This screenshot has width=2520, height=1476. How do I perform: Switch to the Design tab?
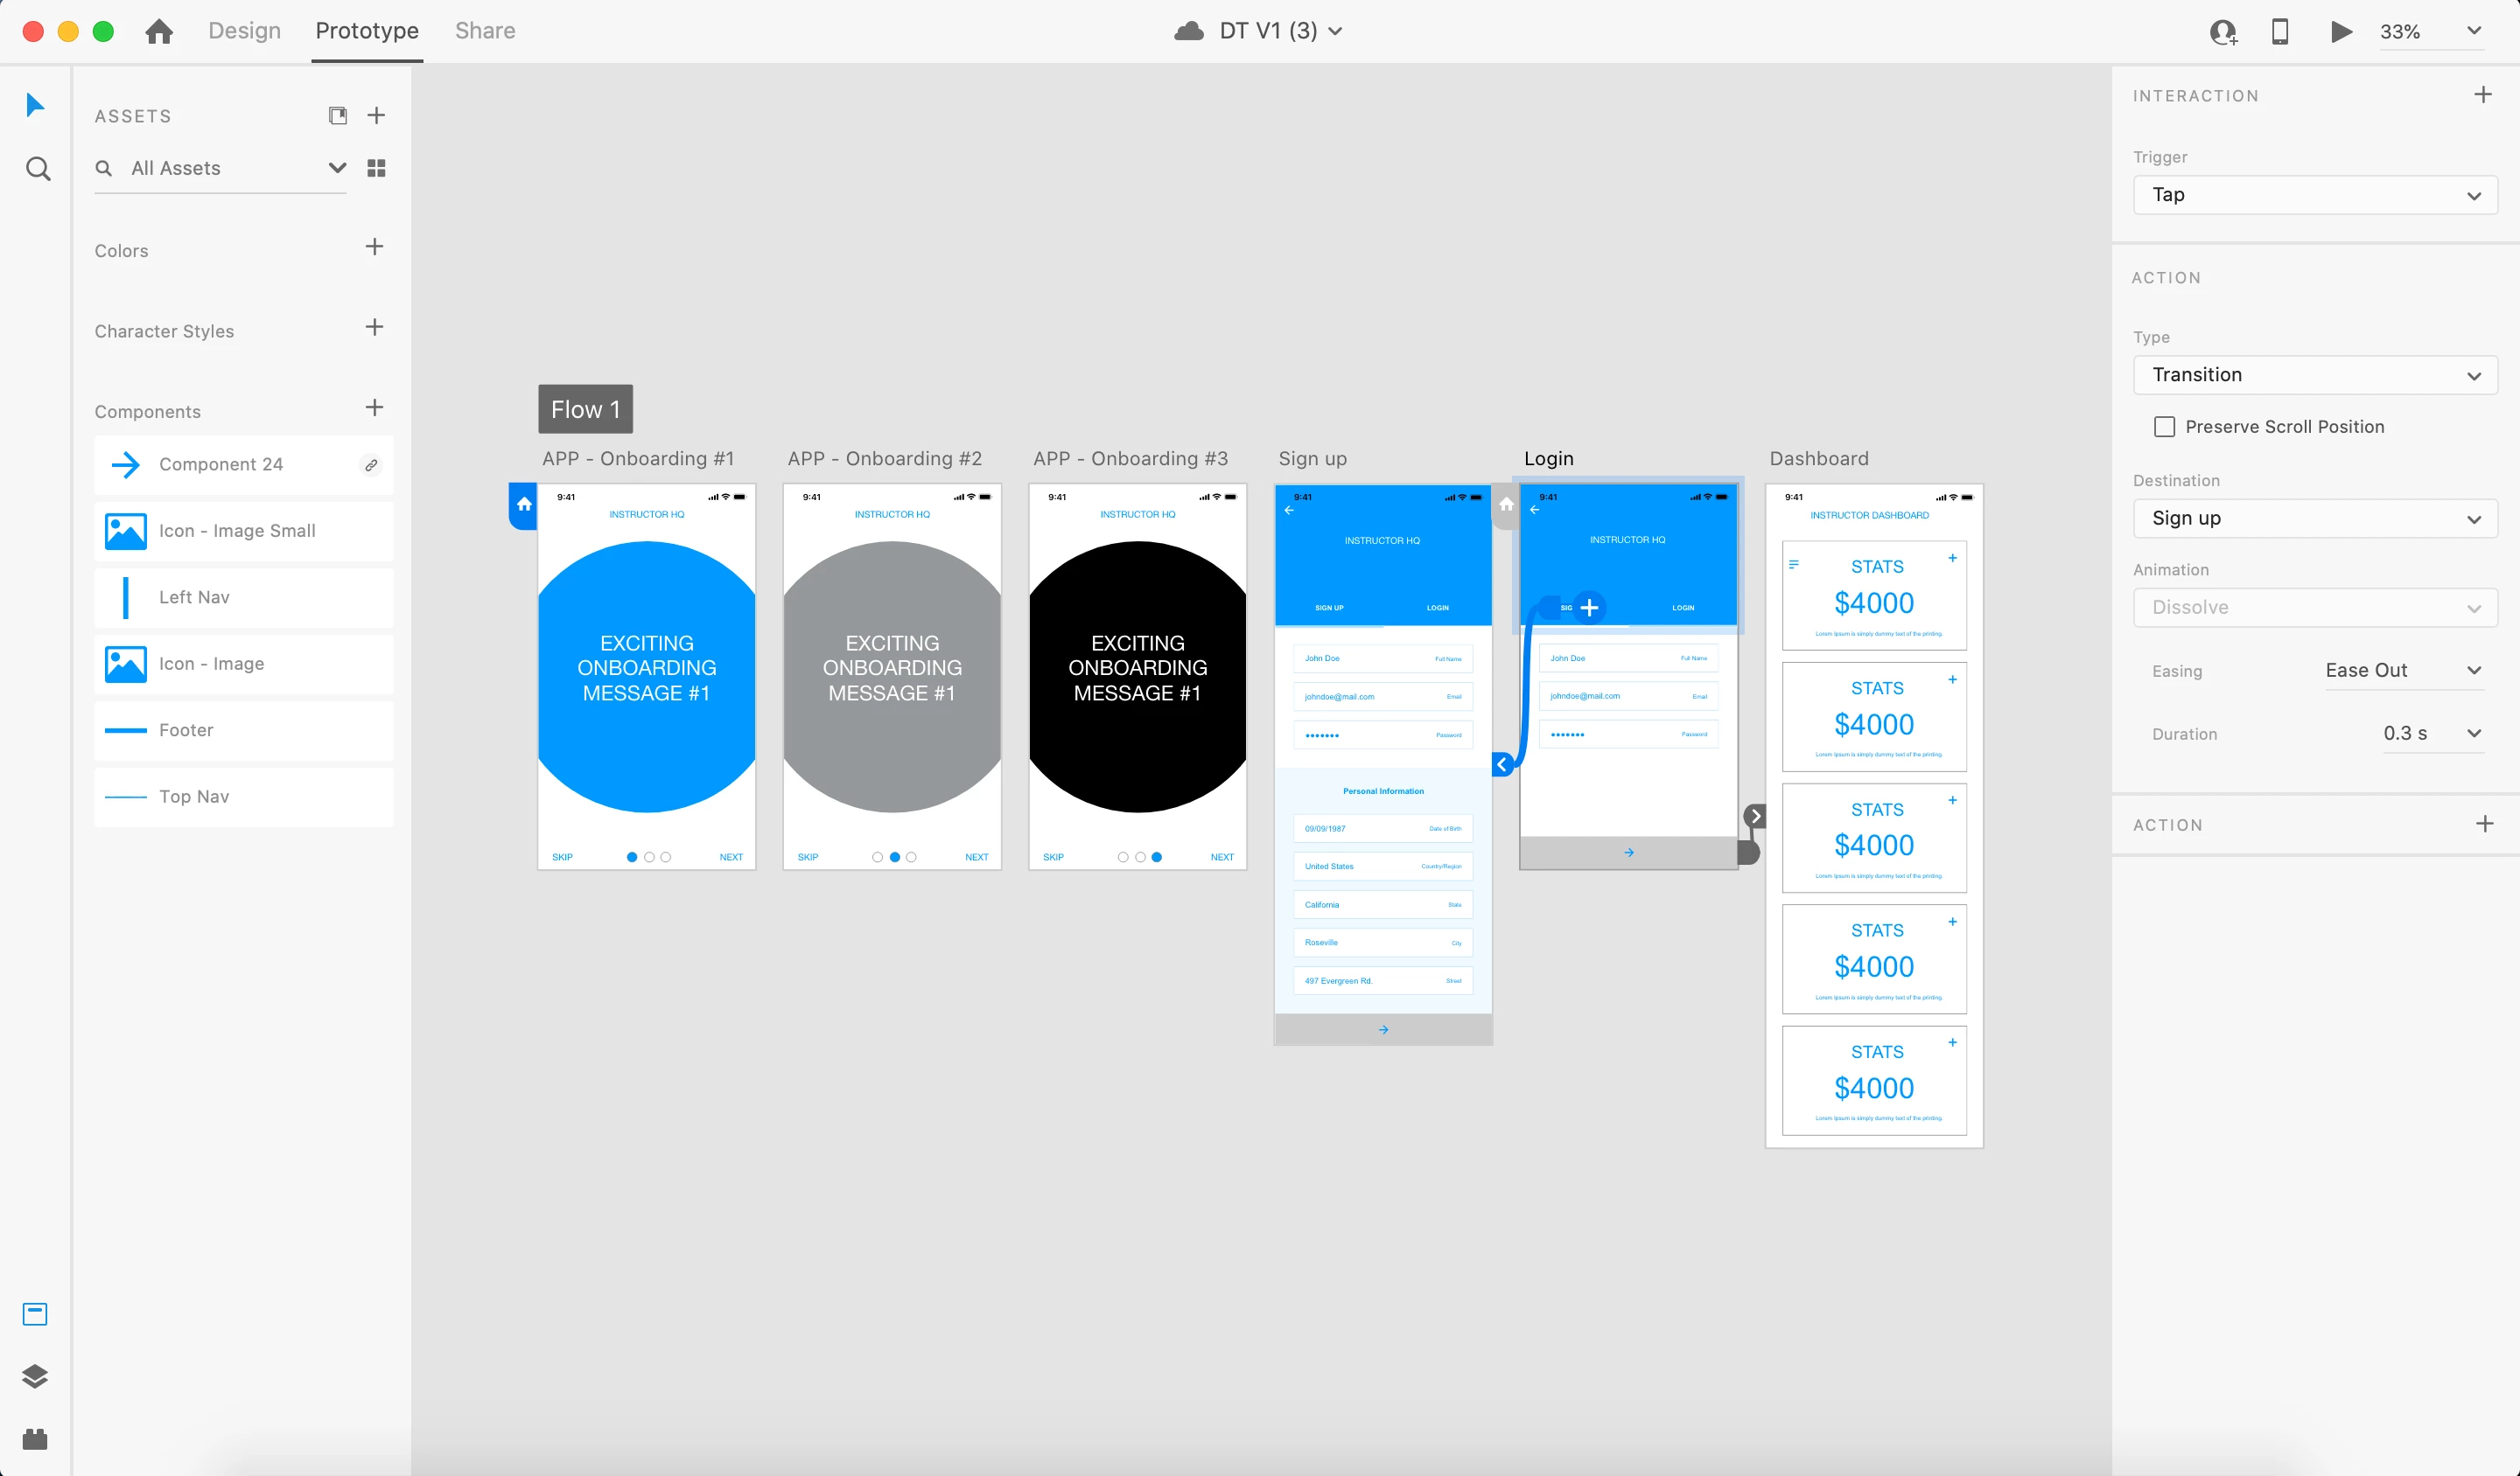pyautogui.click(x=244, y=31)
